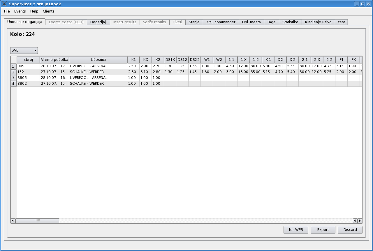Open the File menu
The image size is (373, 251).
(7, 11)
